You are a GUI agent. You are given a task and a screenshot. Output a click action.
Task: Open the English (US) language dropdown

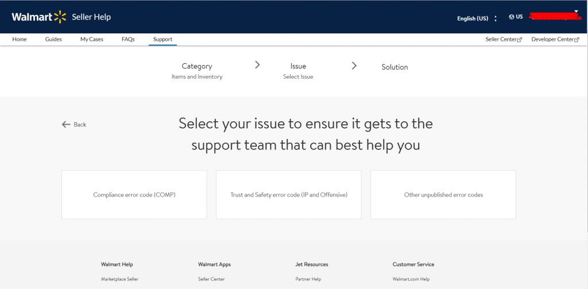click(477, 18)
